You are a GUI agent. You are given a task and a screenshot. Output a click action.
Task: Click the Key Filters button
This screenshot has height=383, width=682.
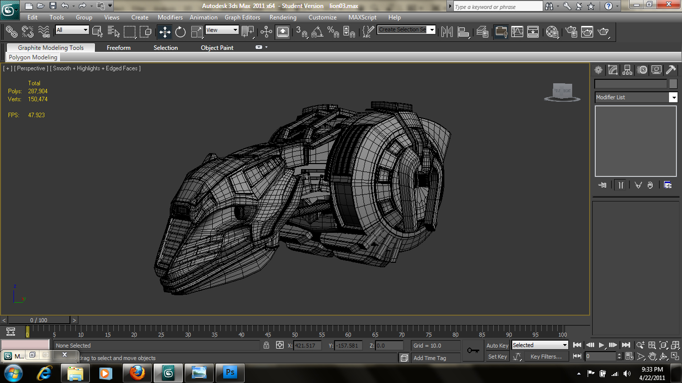pyautogui.click(x=547, y=356)
